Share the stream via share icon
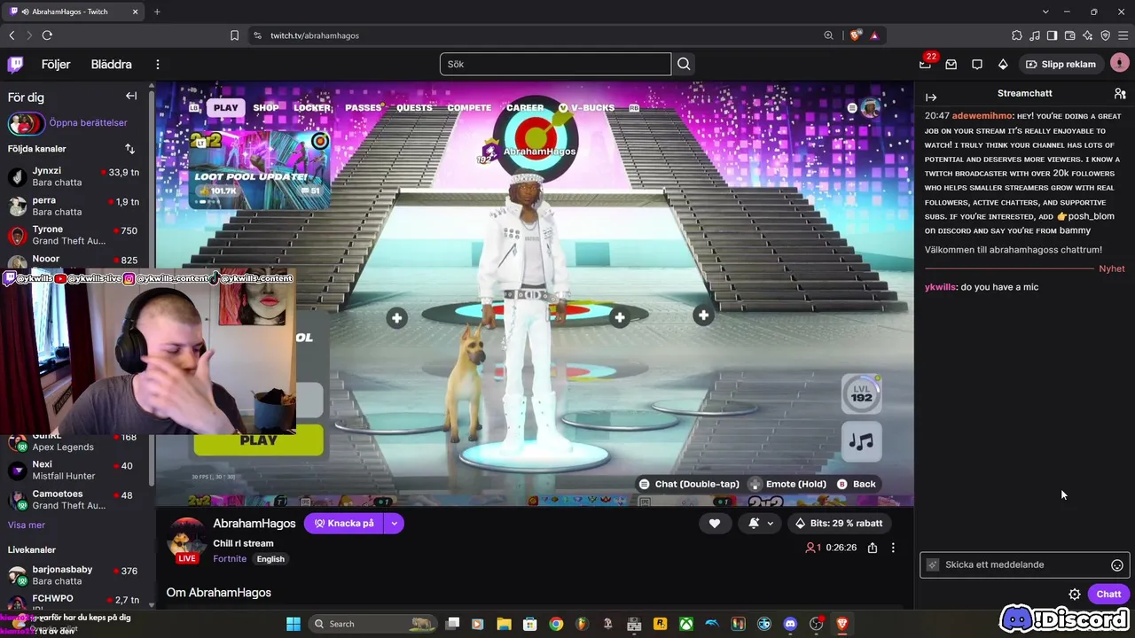 [873, 548]
